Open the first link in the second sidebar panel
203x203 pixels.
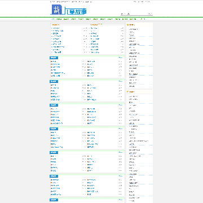(133, 96)
